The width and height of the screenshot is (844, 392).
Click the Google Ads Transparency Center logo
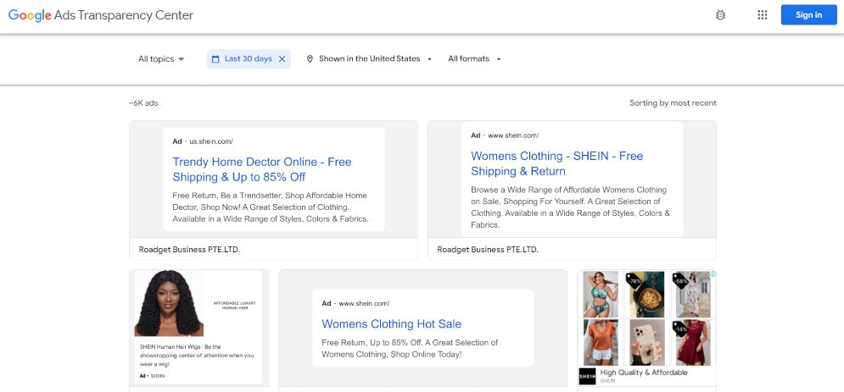[x=101, y=15]
